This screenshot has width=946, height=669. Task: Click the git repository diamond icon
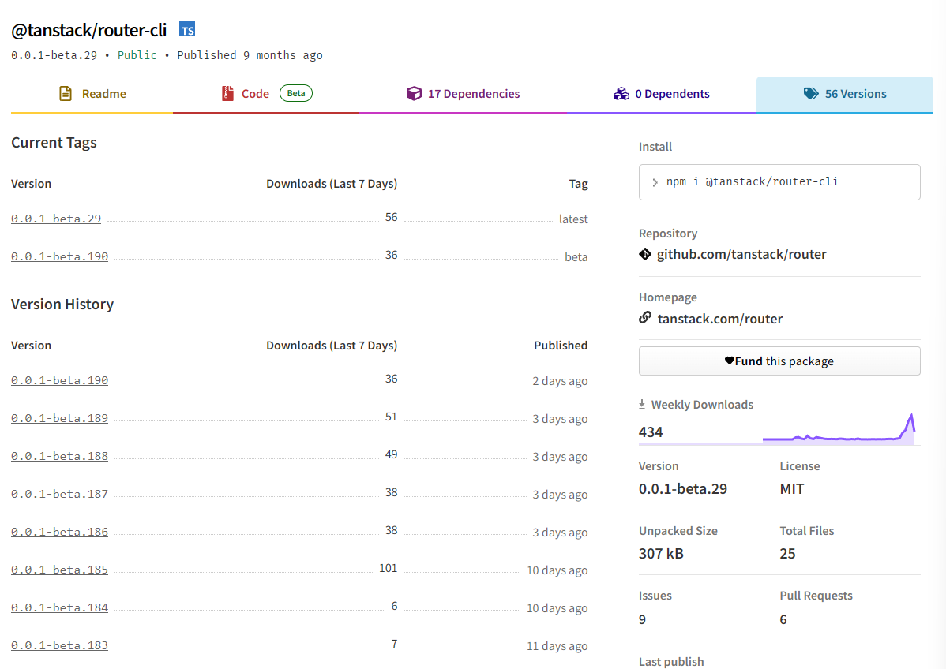pos(645,254)
